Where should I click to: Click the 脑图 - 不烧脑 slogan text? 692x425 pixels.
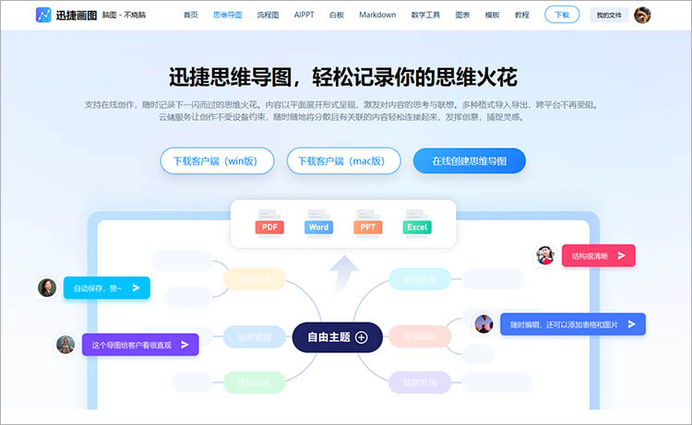pos(124,15)
